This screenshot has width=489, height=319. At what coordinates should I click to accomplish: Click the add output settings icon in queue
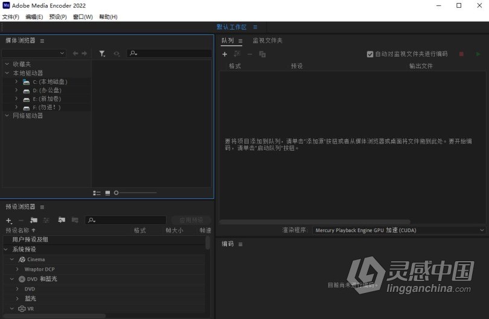(x=237, y=54)
